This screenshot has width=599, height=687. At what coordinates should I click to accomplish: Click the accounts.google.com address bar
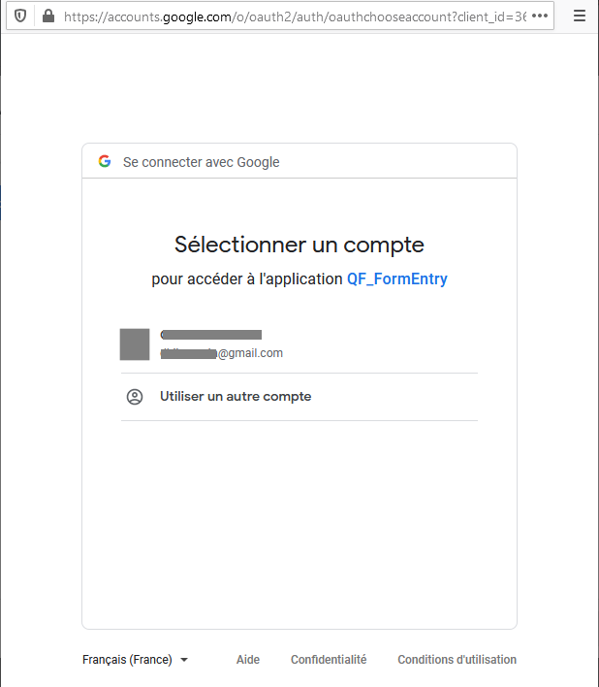pyautogui.click(x=291, y=16)
